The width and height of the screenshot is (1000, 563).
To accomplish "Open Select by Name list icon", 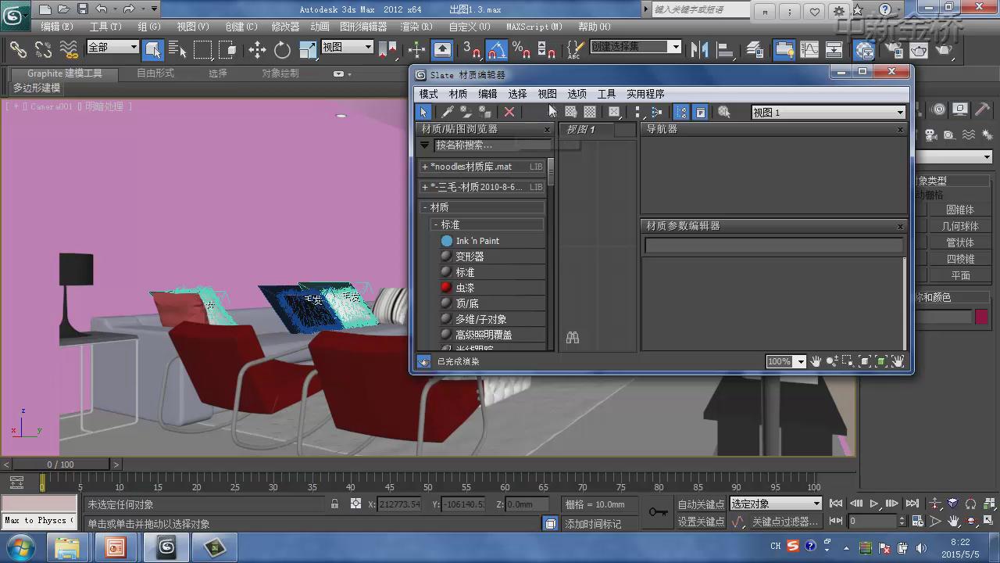I will (177, 49).
